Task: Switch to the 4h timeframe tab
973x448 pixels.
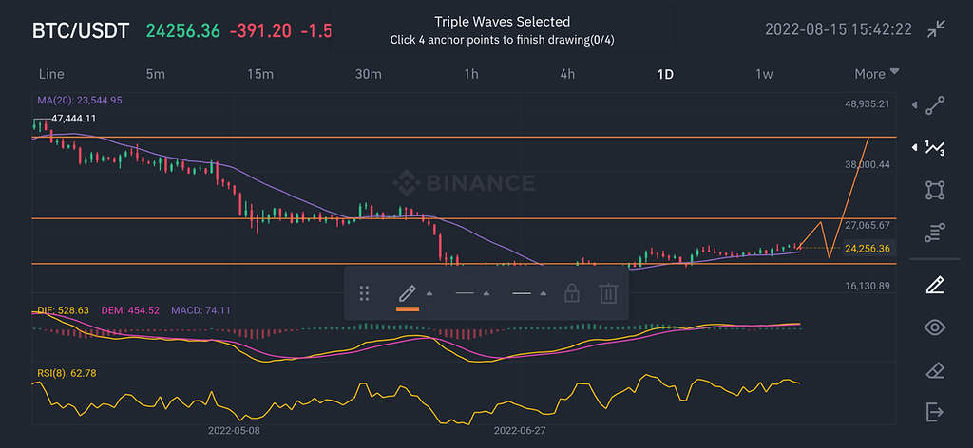Action: point(568,74)
